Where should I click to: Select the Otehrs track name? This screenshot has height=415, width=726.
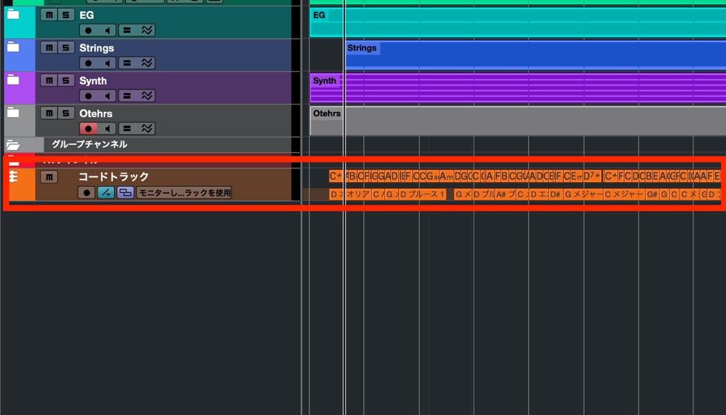coord(96,113)
